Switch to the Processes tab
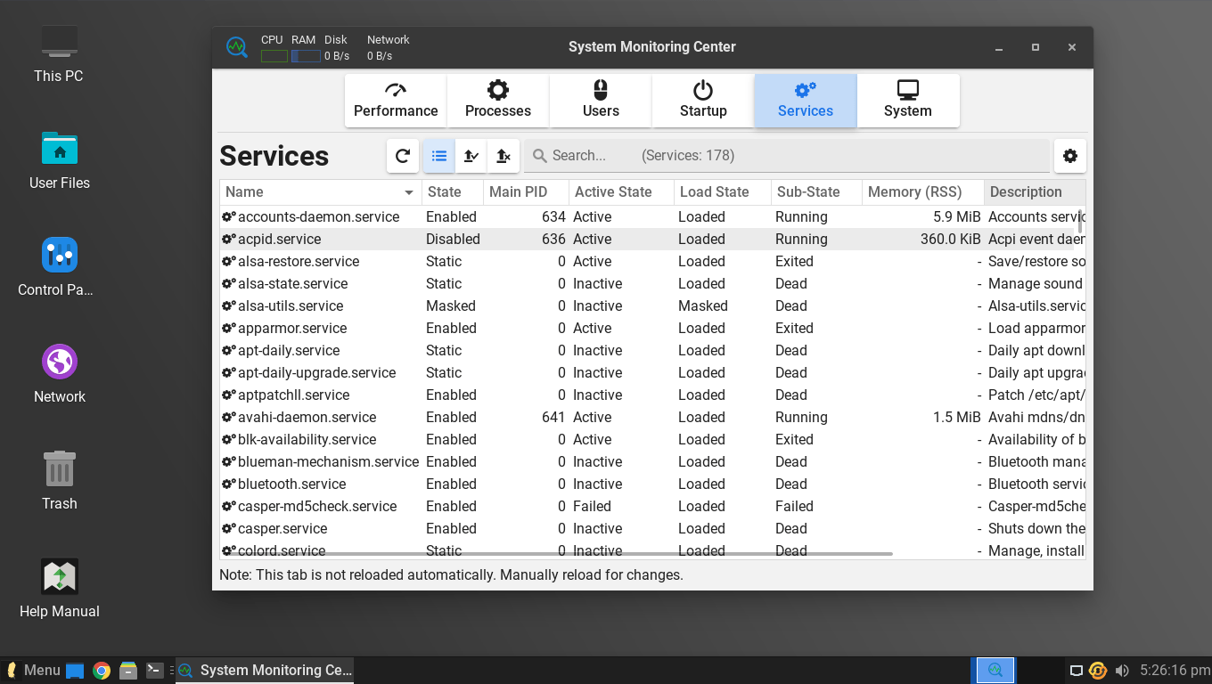Image resolution: width=1212 pixels, height=684 pixels. point(498,101)
